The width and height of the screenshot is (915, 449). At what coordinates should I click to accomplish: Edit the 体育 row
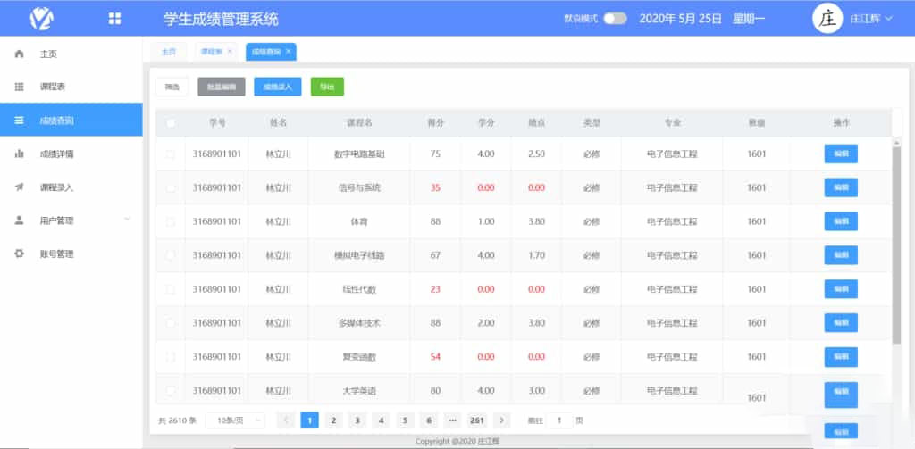[x=841, y=221]
